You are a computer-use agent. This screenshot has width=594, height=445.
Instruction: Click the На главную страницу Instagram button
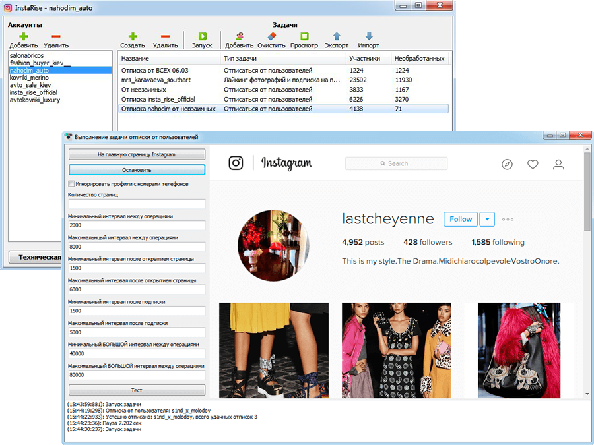137,154
